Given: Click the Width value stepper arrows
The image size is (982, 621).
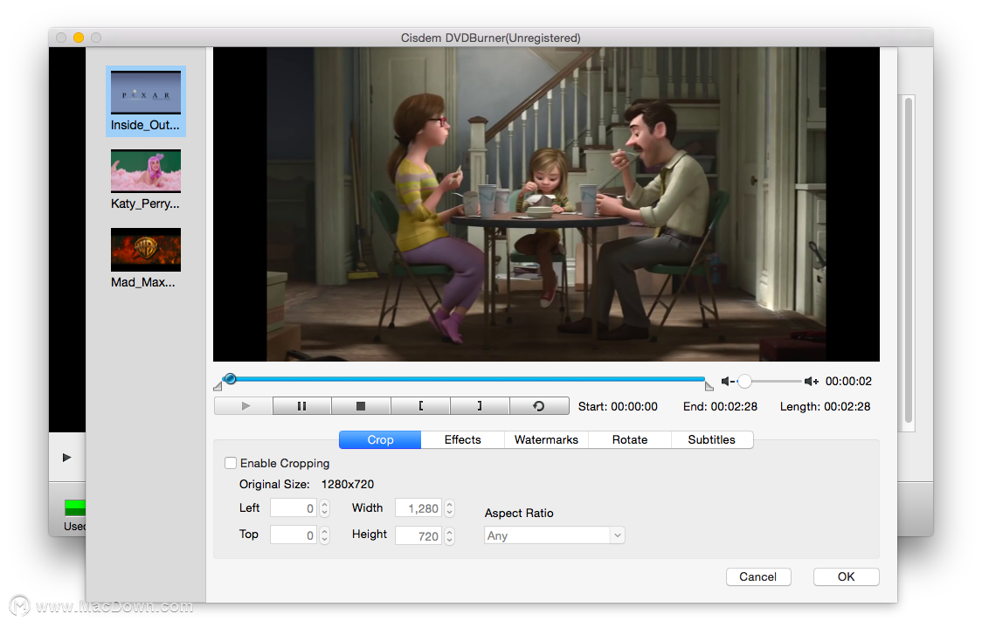Looking at the screenshot, I should coord(450,508).
